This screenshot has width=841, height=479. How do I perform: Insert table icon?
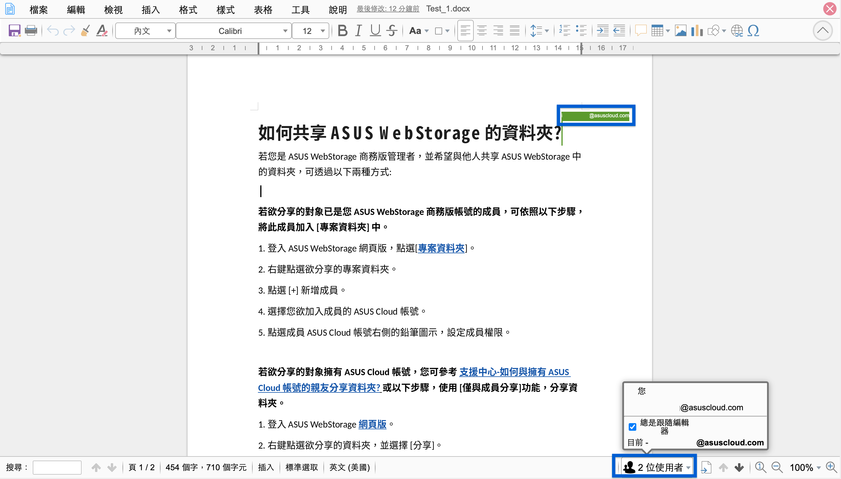[x=657, y=31]
